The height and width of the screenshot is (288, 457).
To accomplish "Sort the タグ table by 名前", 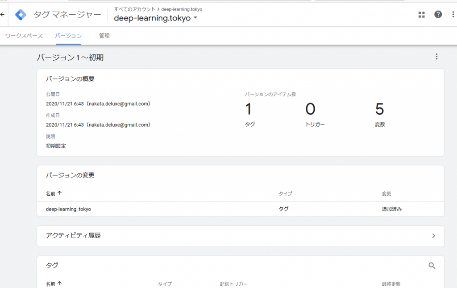I will coord(54,284).
